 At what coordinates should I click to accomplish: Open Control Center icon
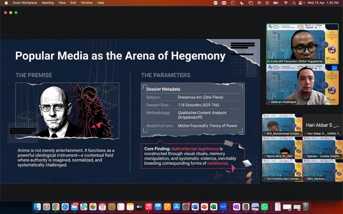pyautogui.click(x=300, y=3)
